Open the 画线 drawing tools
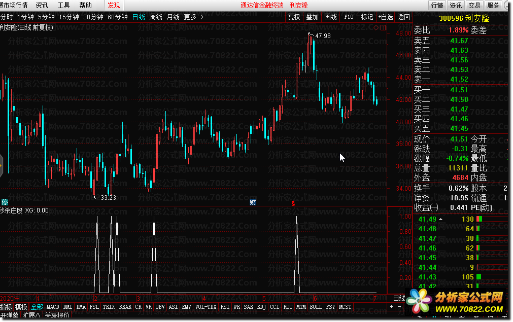Image resolution: width=513 pixels, height=322 pixels. click(x=330, y=17)
